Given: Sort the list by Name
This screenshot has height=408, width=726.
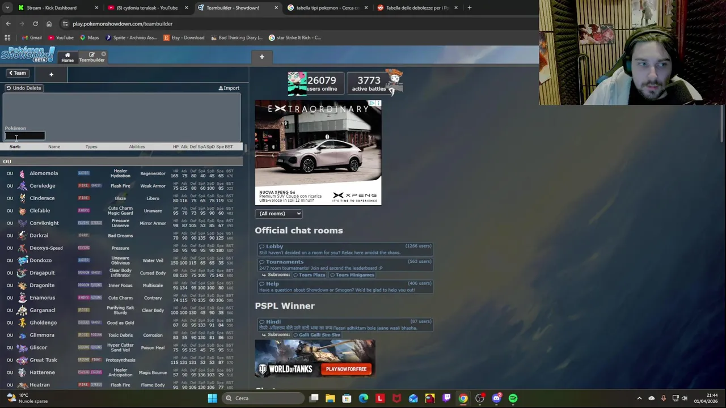Looking at the screenshot, I should pyautogui.click(x=54, y=147).
